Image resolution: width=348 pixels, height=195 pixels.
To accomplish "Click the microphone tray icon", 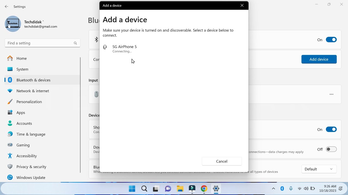I will (x=291, y=188).
